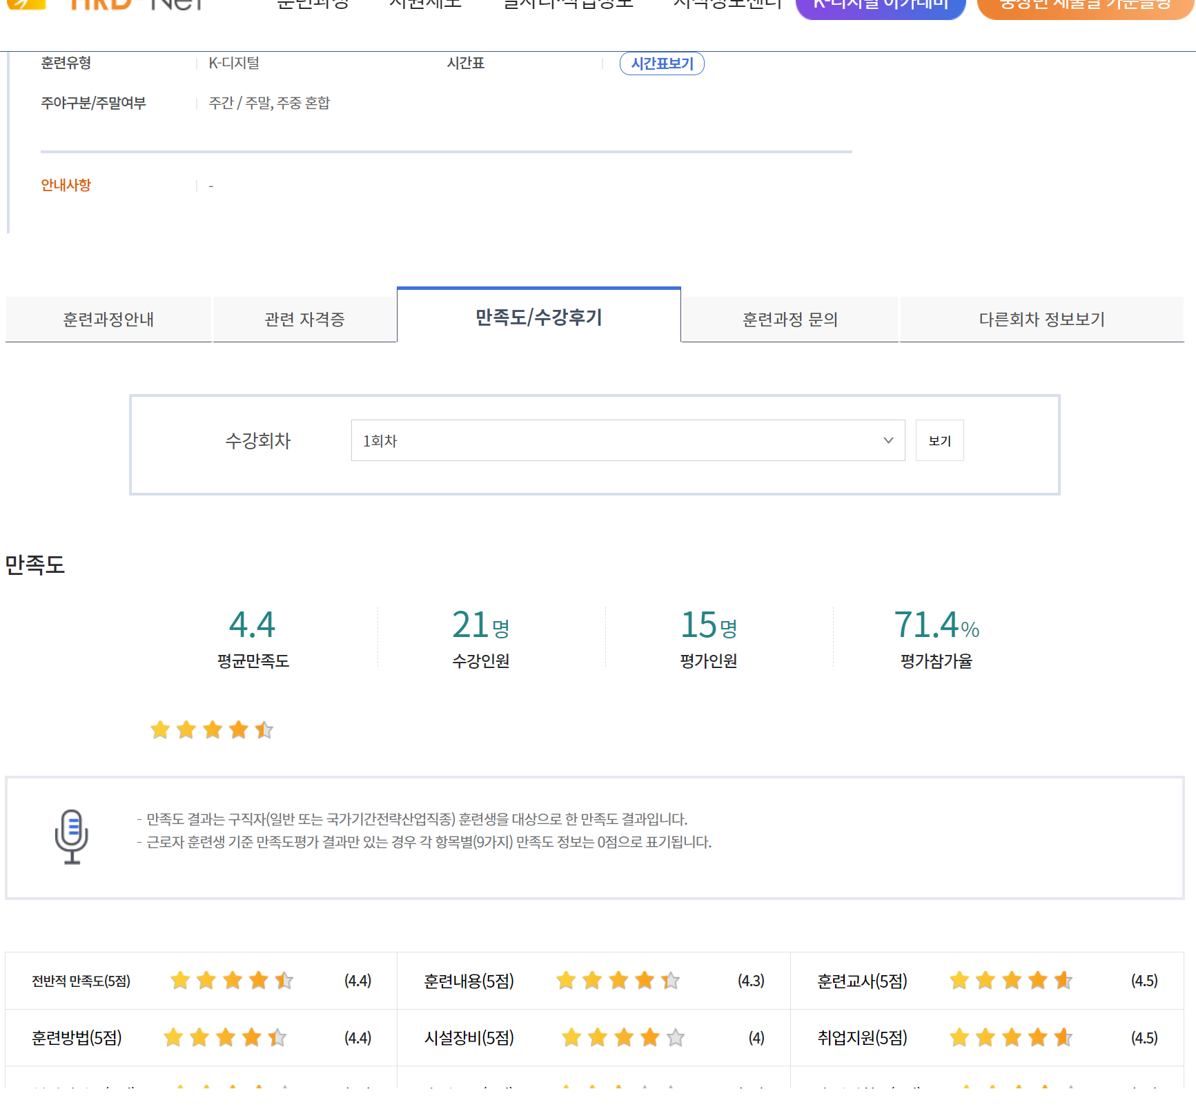Click the (4.5) 취업지원 score
This screenshot has height=1107, width=1196.
click(x=1144, y=1038)
